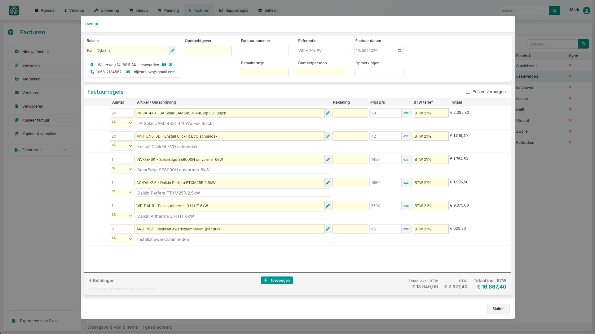Viewport: 595px width, 334px height.
Task: Click the phone icon for 058-2134567
Action: click(92, 72)
